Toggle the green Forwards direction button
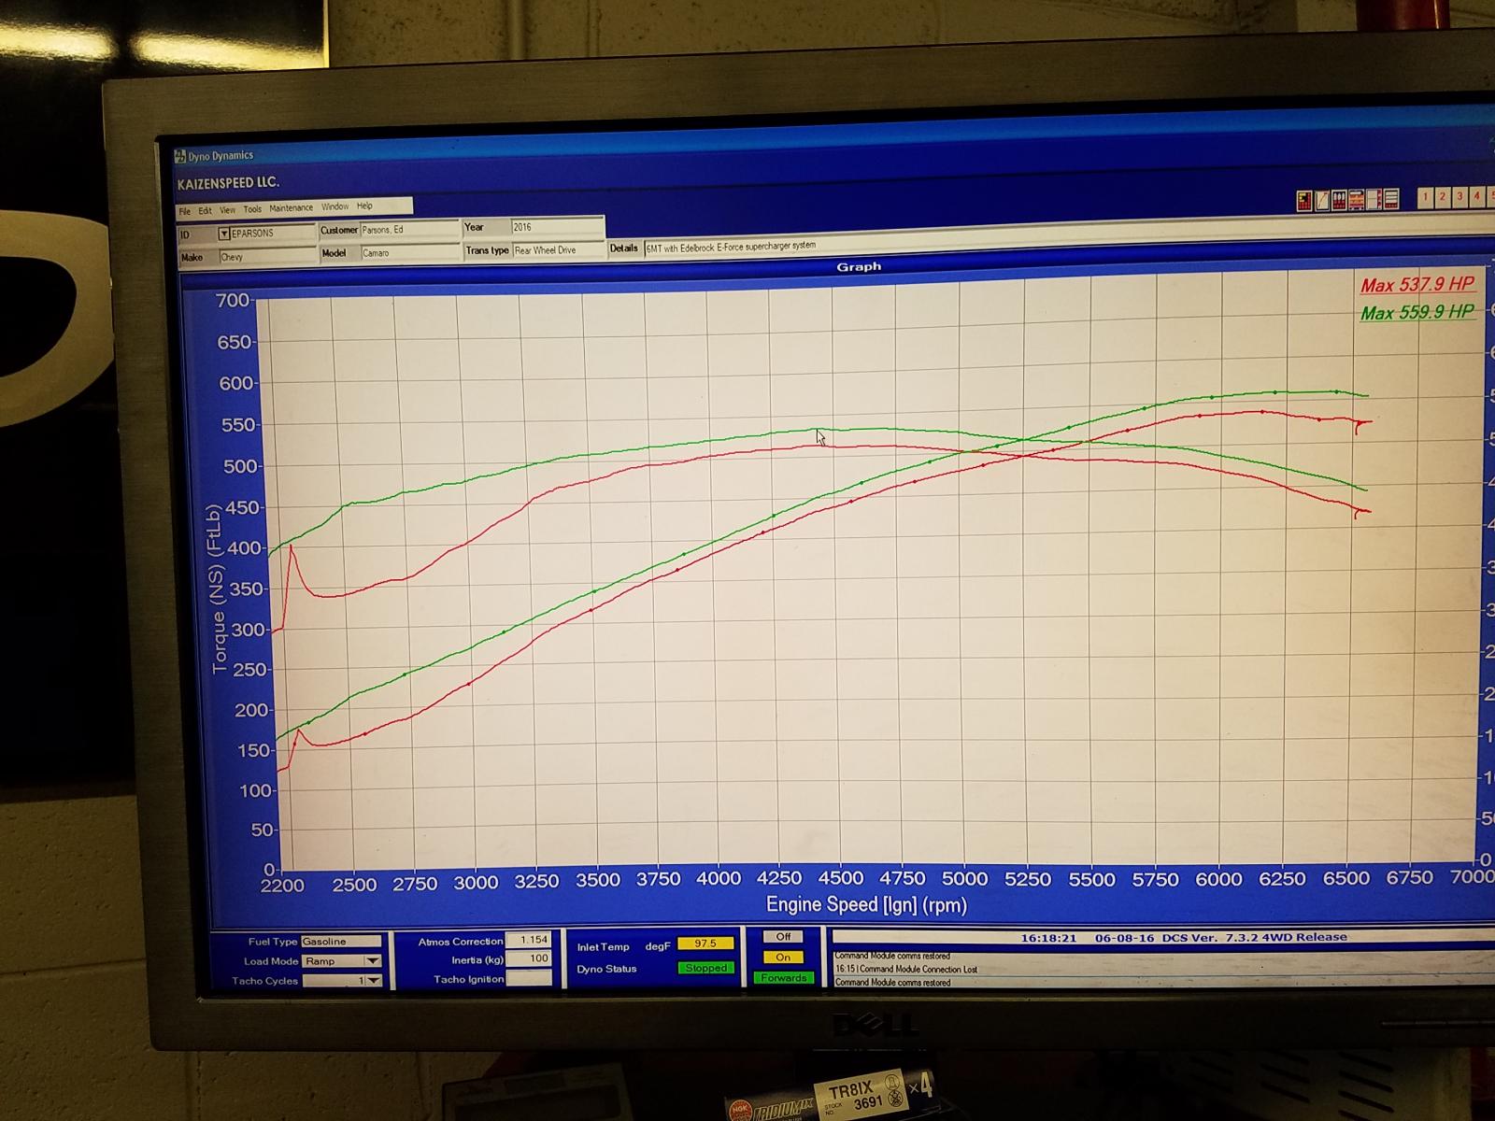This screenshot has width=1495, height=1121. 783,978
